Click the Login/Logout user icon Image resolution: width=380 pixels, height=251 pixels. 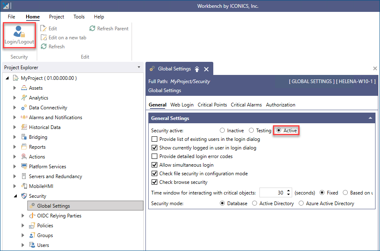pyautogui.click(x=19, y=32)
